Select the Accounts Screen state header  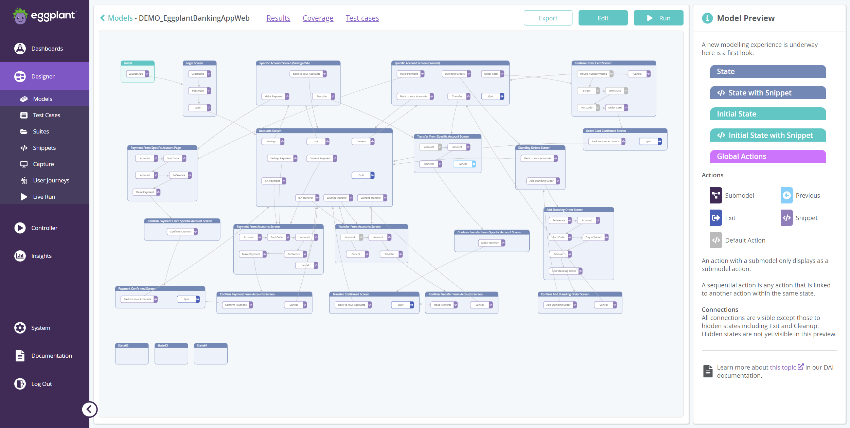click(324, 131)
